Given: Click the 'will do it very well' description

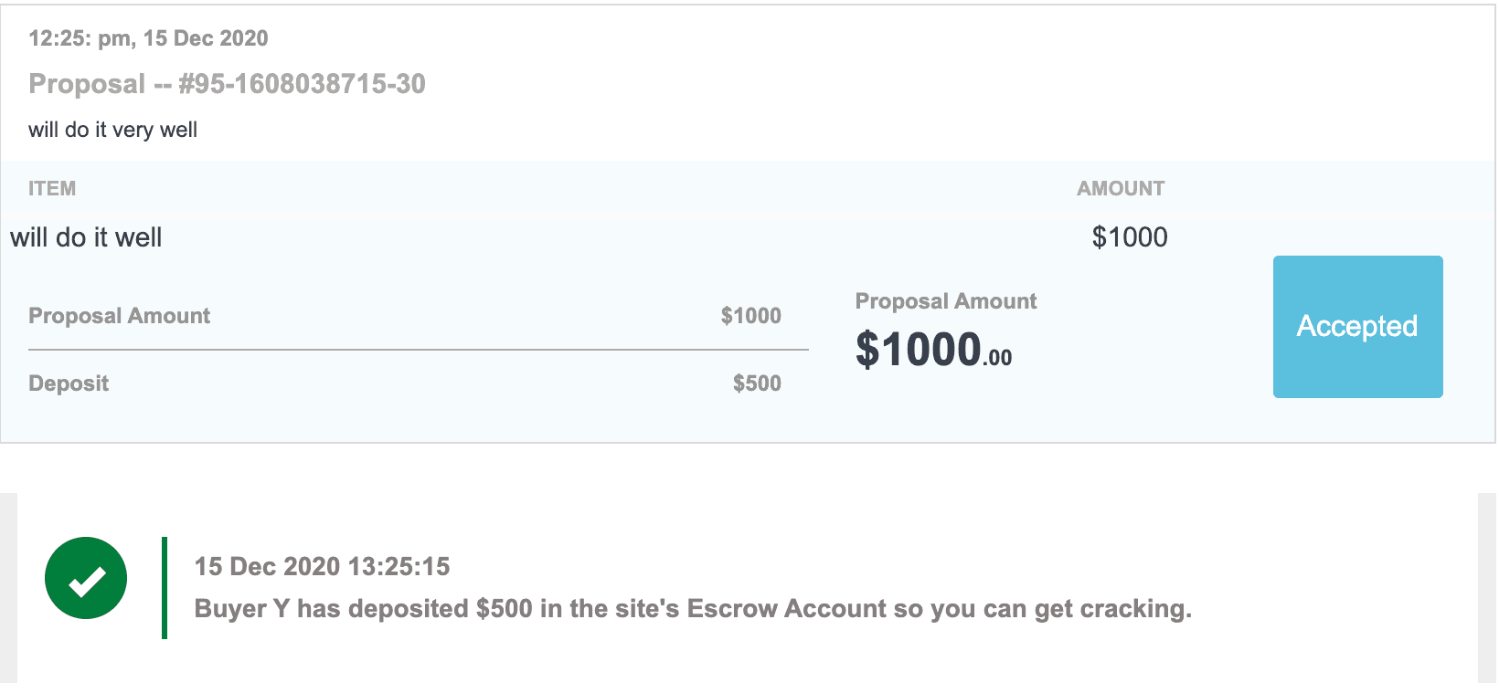Looking at the screenshot, I should (112, 130).
